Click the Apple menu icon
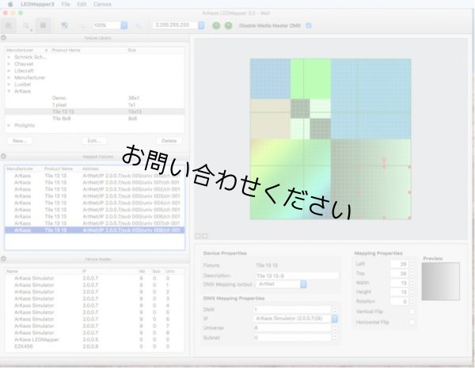Image resolution: width=475 pixels, height=368 pixels. click(x=11, y=5)
